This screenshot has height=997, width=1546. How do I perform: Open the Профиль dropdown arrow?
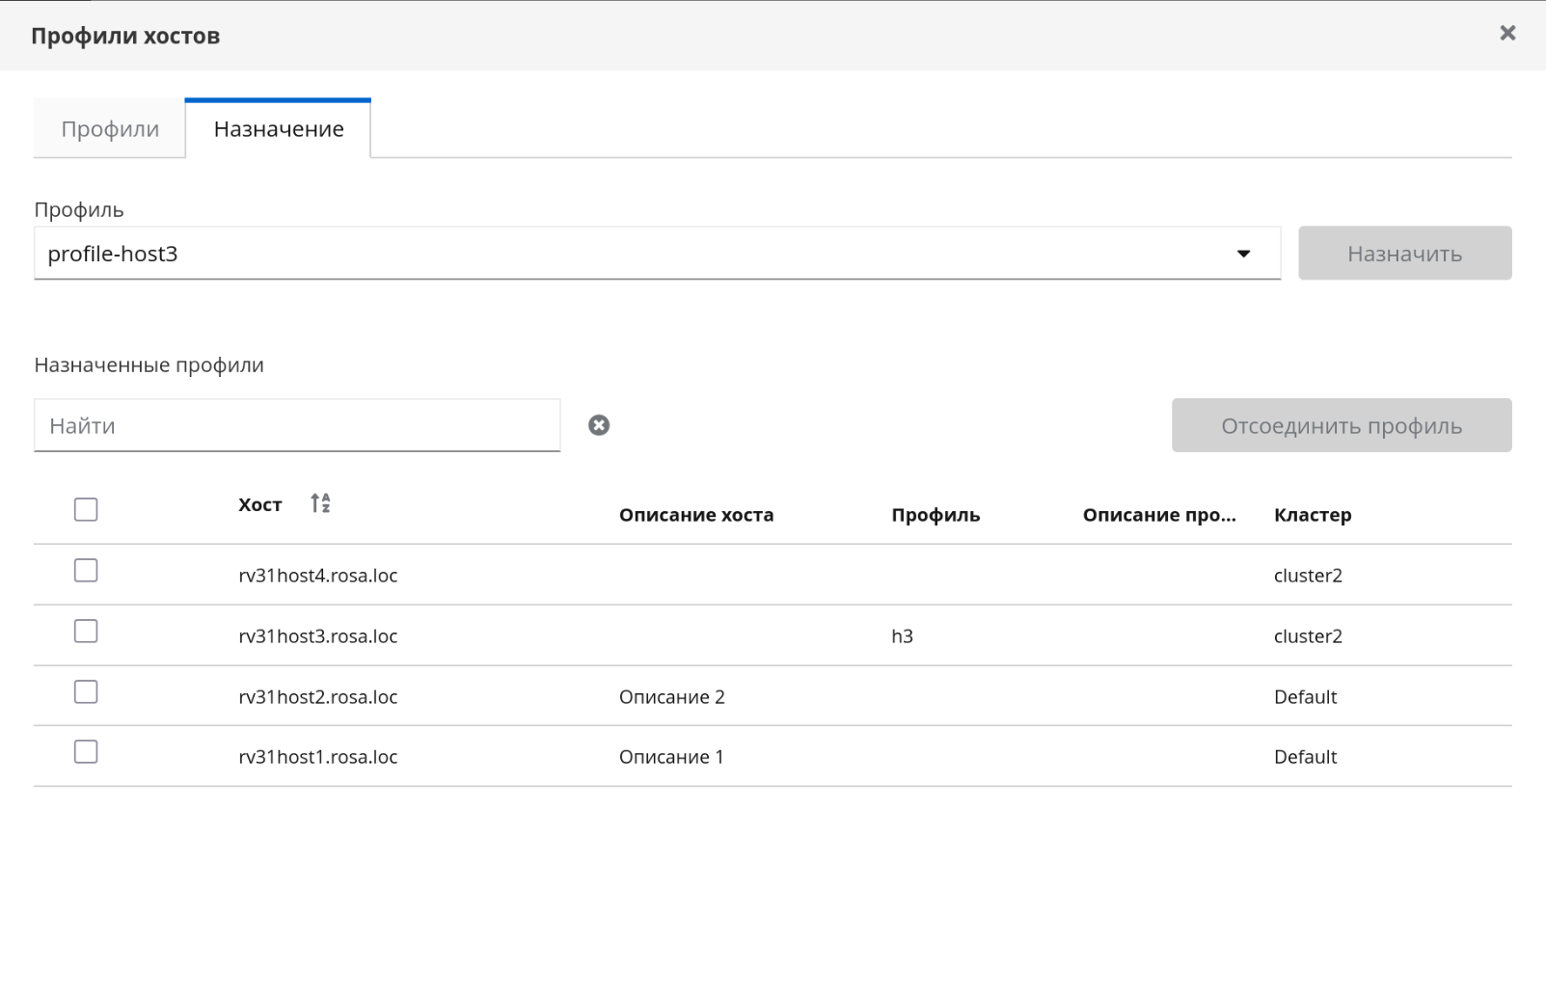tap(1243, 254)
